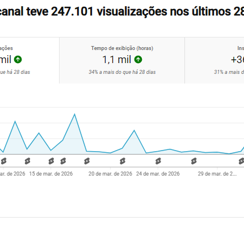Screen dimensions: 244x225
Task: Click the '20 de mar. de 2026' axis label
Action: [110, 174]
